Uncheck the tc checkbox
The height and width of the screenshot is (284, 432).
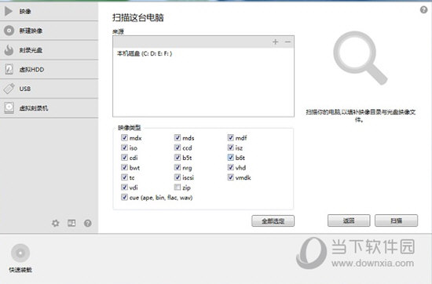coord(124,177)
